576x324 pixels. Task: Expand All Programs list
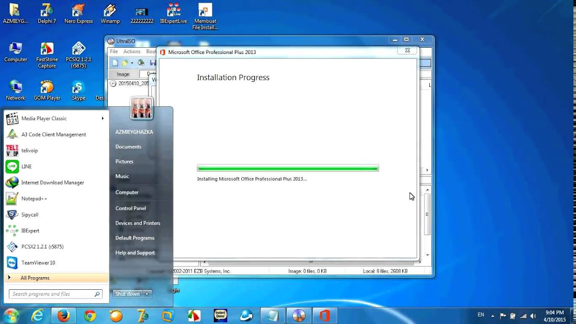coord(56,278)
